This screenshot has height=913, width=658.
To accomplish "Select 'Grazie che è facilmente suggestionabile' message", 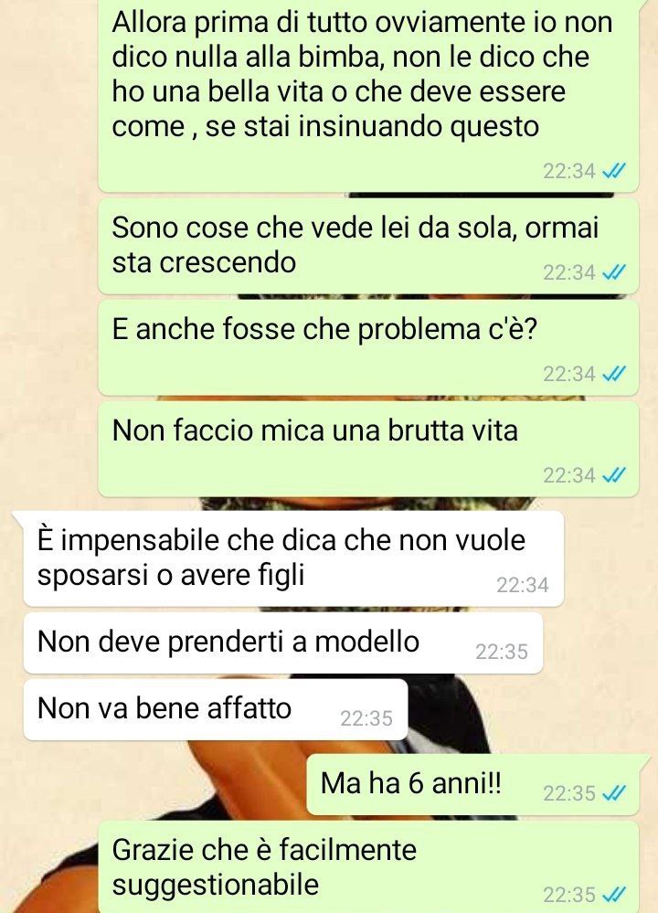I will (368, 867).
